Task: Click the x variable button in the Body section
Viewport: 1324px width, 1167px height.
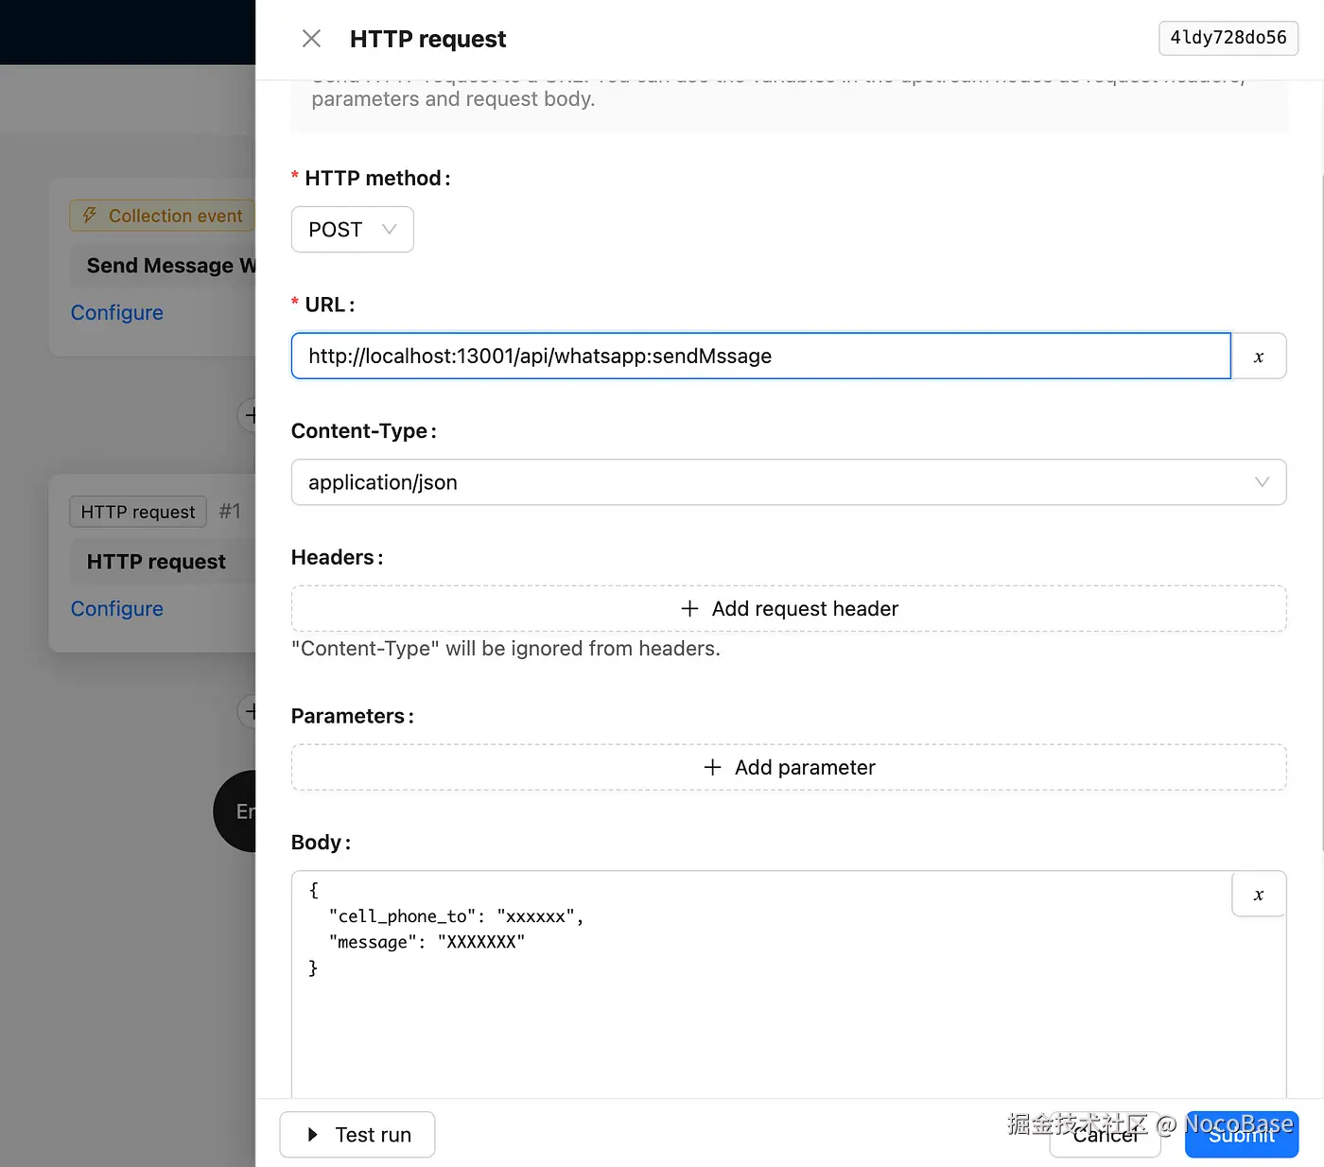Action: tap(1258, 894)
